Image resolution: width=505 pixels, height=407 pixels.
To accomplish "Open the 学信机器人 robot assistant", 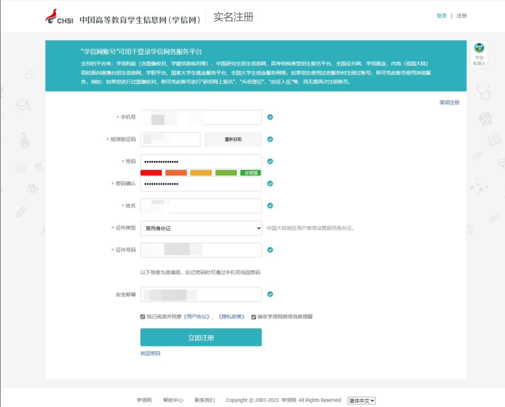I will point(479,54).
